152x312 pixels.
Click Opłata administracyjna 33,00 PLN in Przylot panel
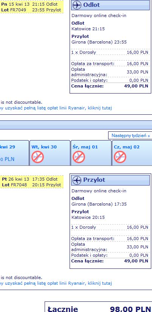coord(110,247)
